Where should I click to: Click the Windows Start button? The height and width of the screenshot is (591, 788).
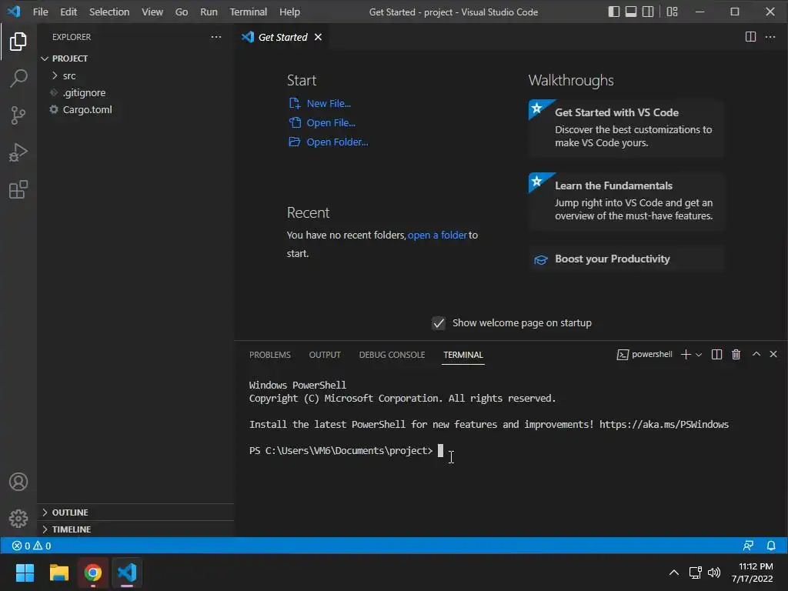click(25, 573)
